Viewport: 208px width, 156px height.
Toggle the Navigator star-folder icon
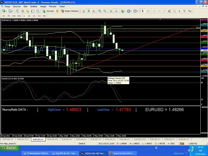28,11
